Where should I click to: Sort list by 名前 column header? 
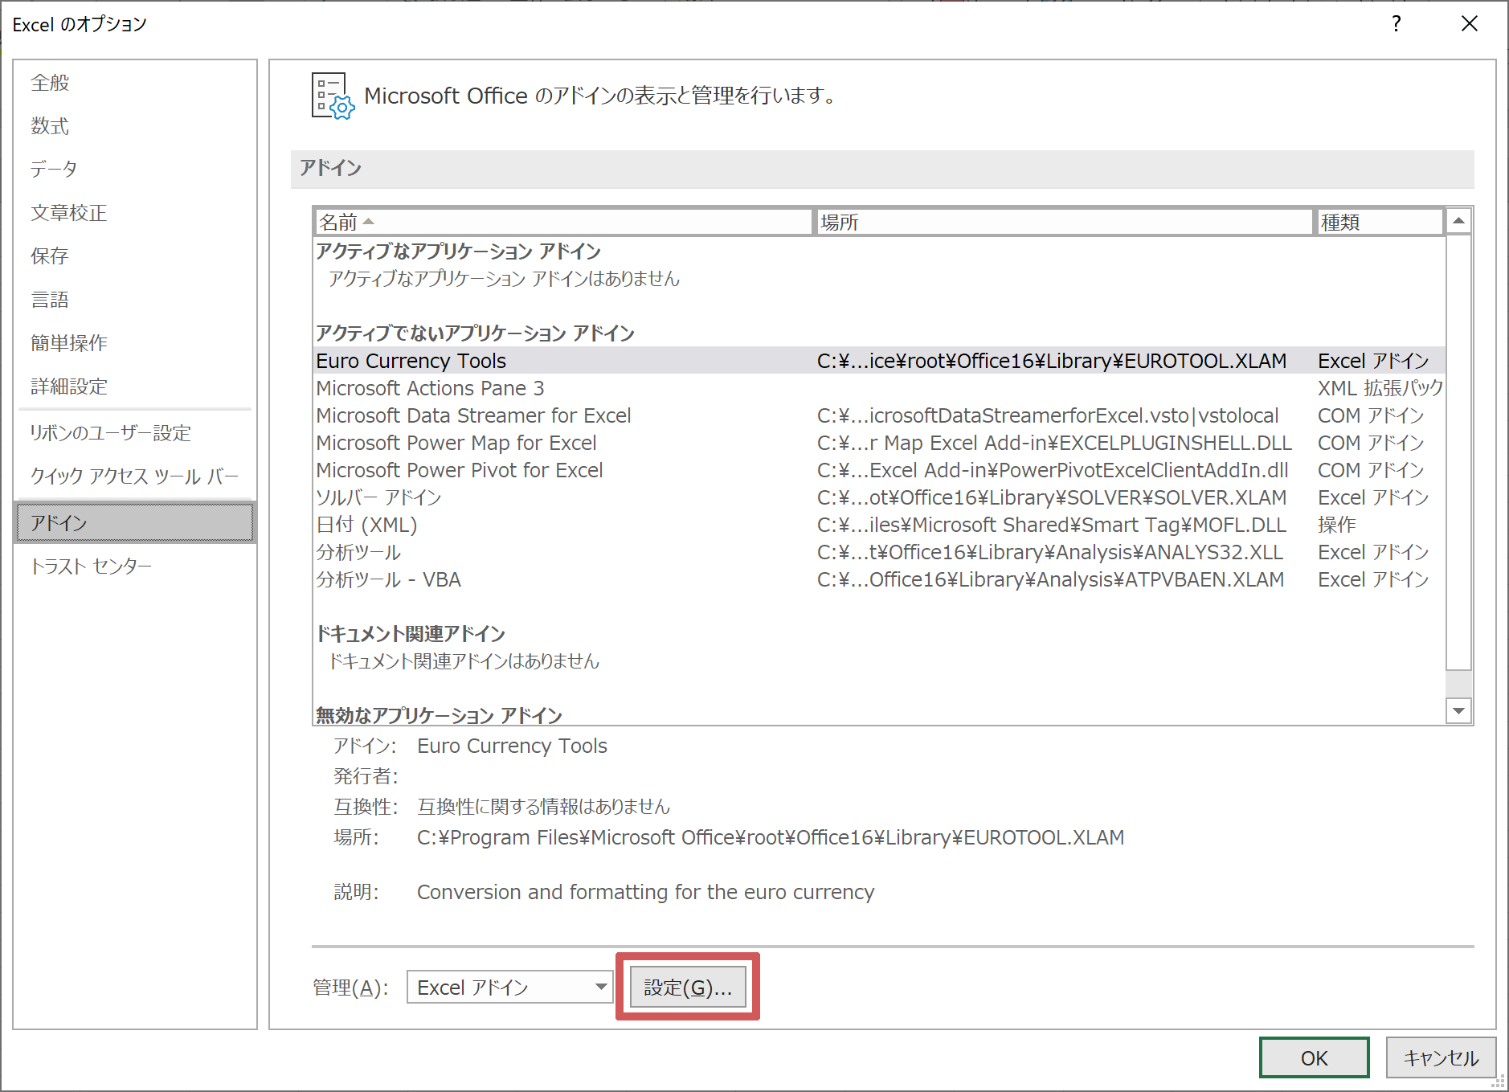tap(562, 222)
